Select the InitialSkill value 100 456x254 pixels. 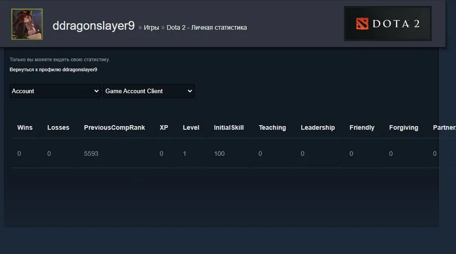click(219, 153)
